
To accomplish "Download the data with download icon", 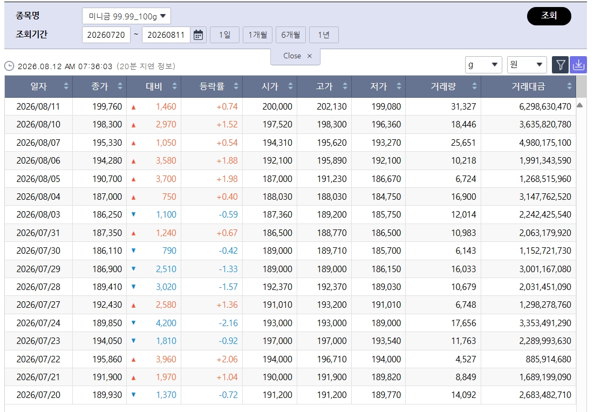I will (x=578, y=65).
